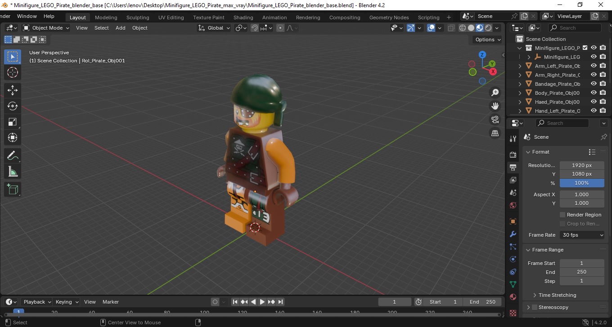Select the Rotate tool
Viewport: 612px width, 327px height.
13,106
